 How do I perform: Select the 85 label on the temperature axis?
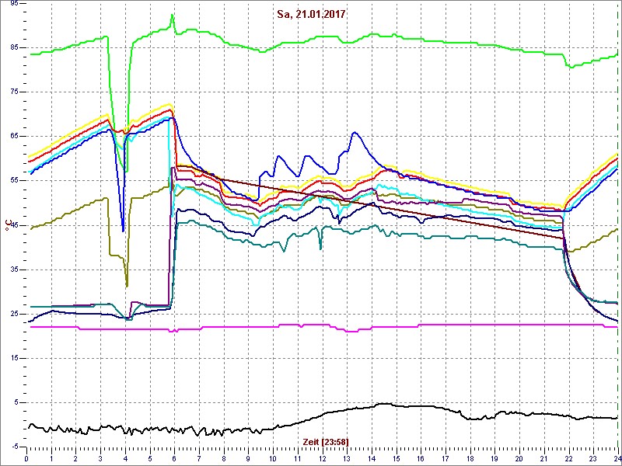tap(14, 47)
